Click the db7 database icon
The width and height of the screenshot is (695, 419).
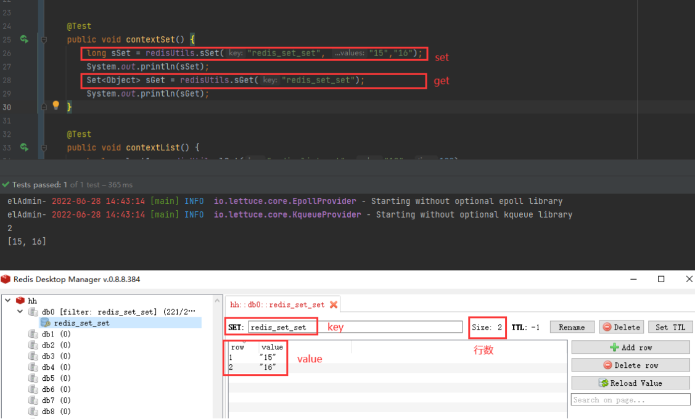coord(33,401)
